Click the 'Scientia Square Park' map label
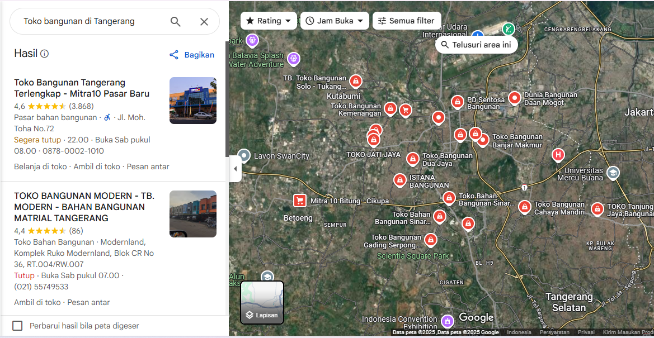The height and width of the screenshot is (338, 654). pyautogui.click(x=413, y=256)
